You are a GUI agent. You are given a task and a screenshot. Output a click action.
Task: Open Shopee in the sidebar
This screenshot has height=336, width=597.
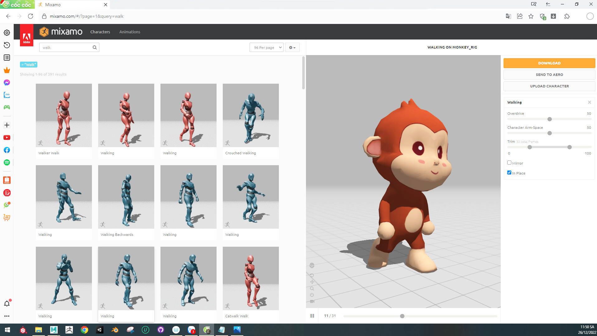7,180
